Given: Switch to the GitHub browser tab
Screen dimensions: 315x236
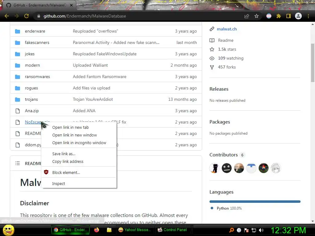Looking at the screenshot, I should pyautogui.click(x=39, y=5).
